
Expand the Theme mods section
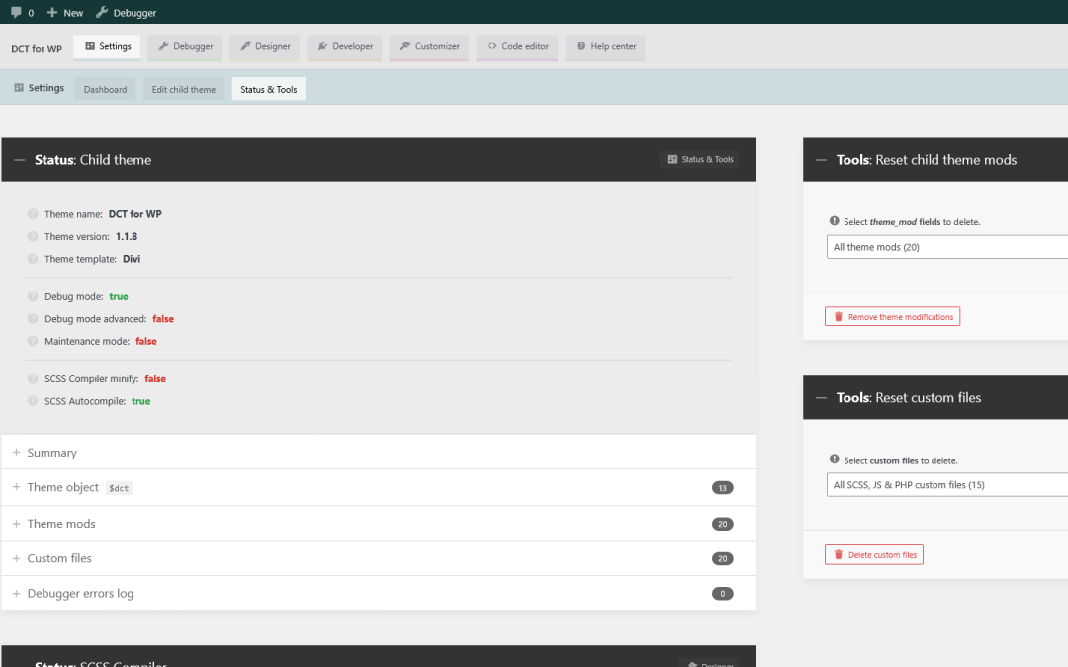(x=379, y=524)
